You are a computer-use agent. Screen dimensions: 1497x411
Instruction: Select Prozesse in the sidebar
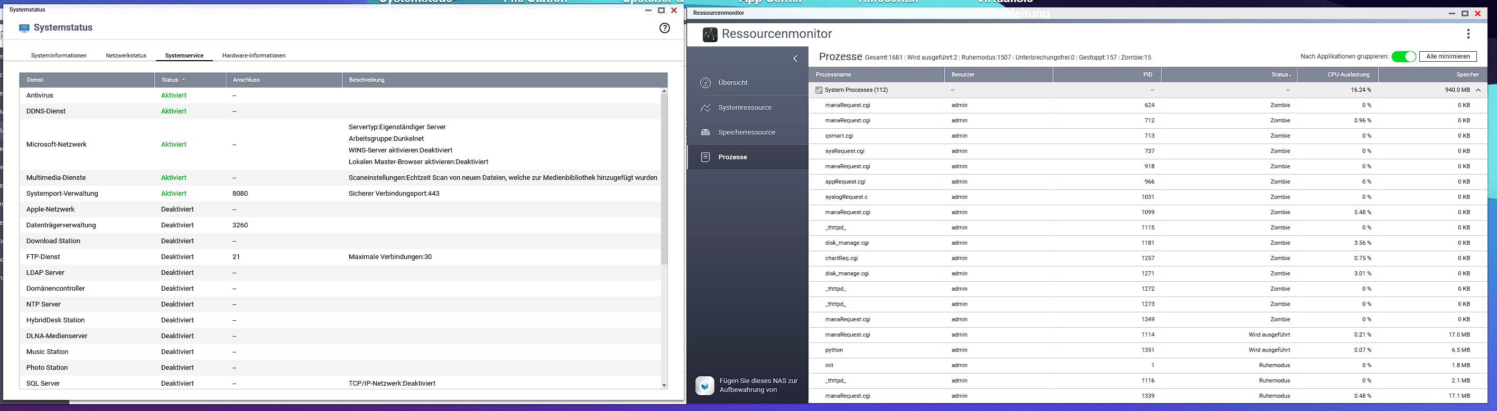[x=747, y=157]
